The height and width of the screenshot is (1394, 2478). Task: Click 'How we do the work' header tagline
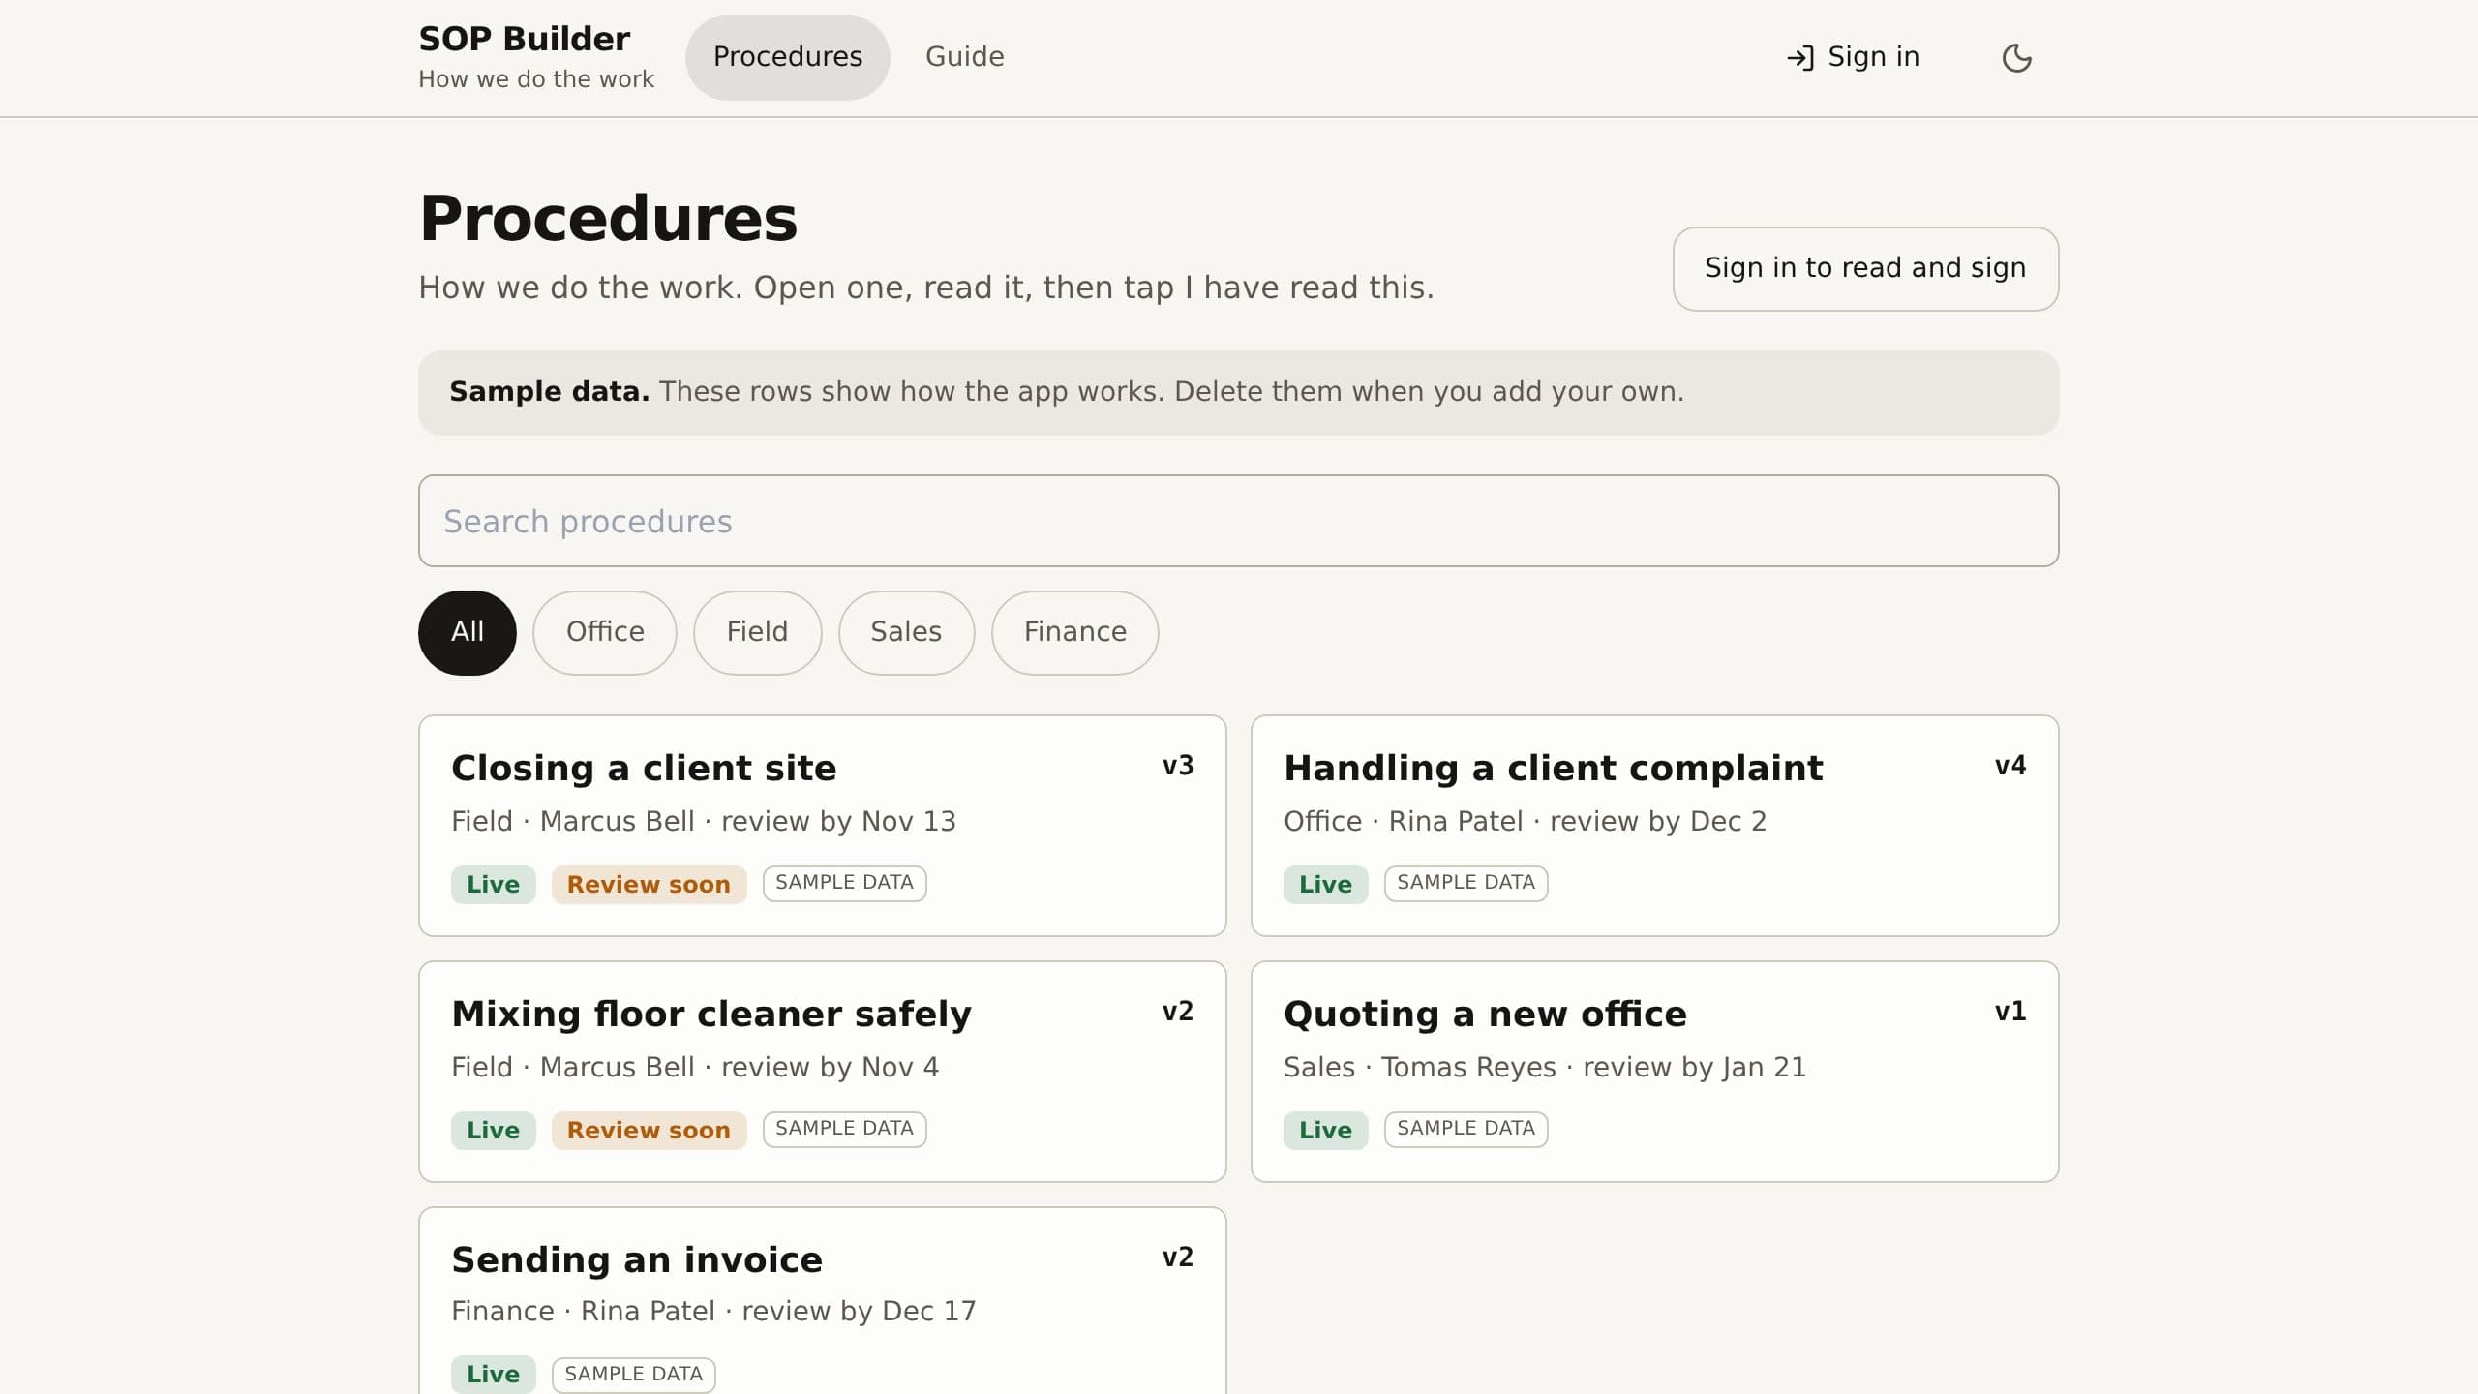tap(536, 79)
